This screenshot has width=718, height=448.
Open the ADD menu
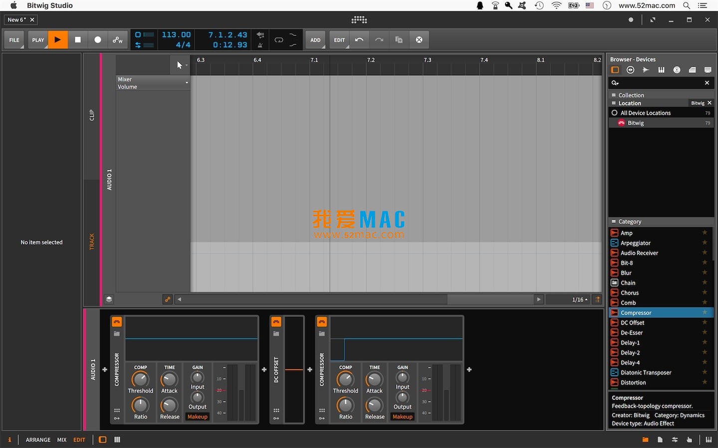[316, 40]
